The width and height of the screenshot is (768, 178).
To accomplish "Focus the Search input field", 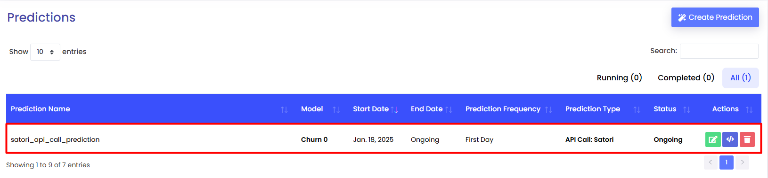I will (x=719, y=51).
